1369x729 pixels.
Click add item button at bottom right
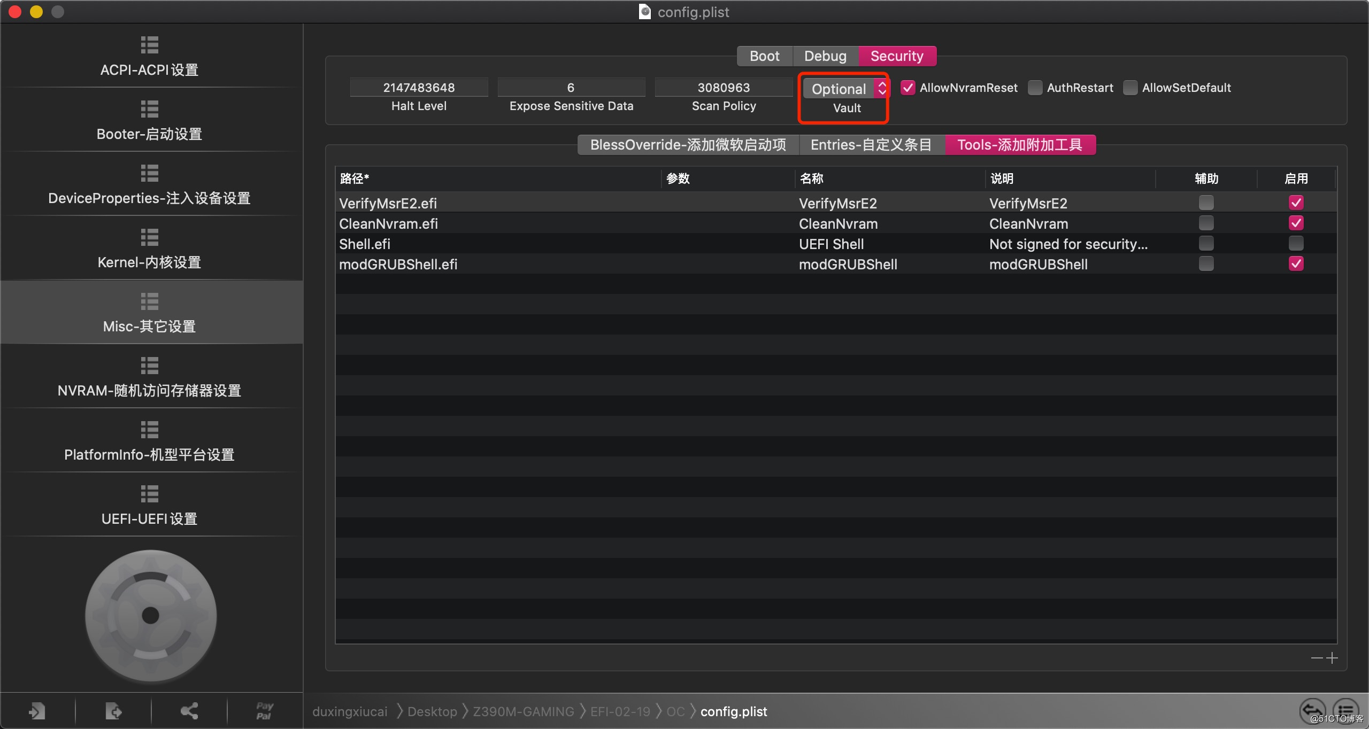(1332, 657)
